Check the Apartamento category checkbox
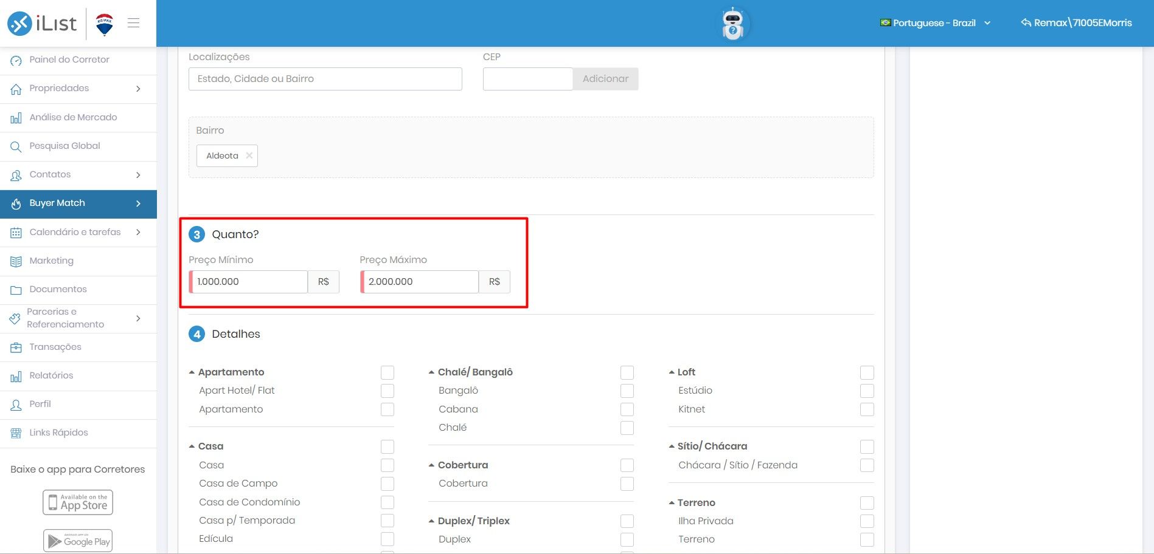The height and width of the screenshot is (554, 1154). pos(388,372)
